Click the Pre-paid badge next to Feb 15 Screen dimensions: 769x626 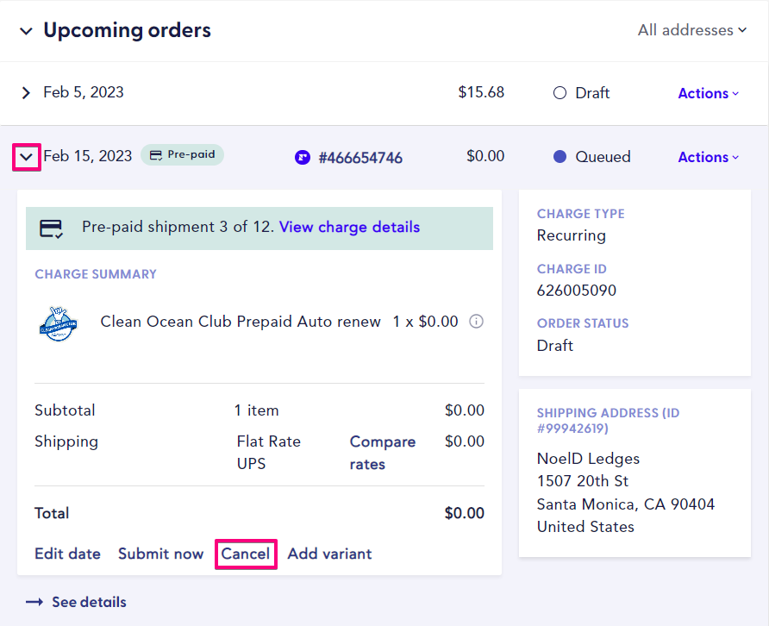[182, 155]
